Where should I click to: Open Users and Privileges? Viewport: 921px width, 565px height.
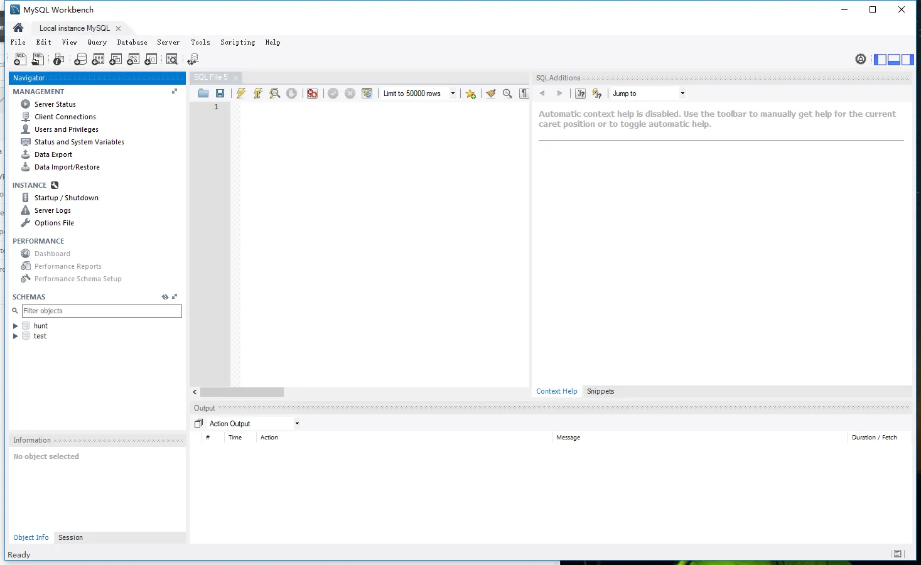(x=67, y=129)
